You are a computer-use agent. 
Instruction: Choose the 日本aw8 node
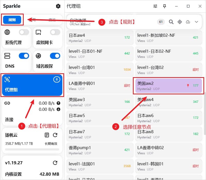coord(169,134)
